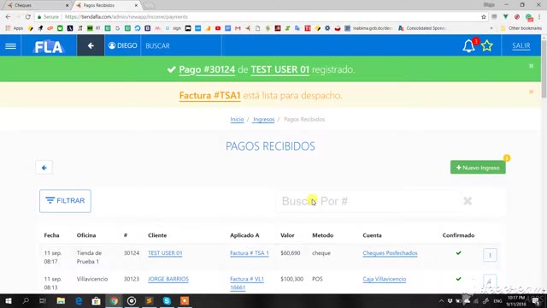Click the $60,690 value cell

pos(291,253)
